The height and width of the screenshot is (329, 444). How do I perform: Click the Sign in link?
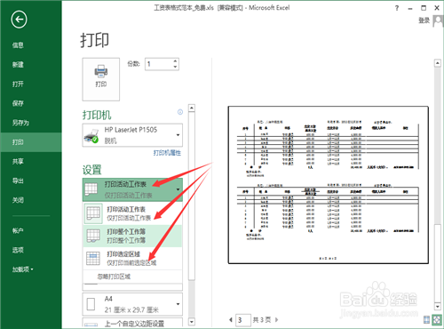[x=424, y=20]
